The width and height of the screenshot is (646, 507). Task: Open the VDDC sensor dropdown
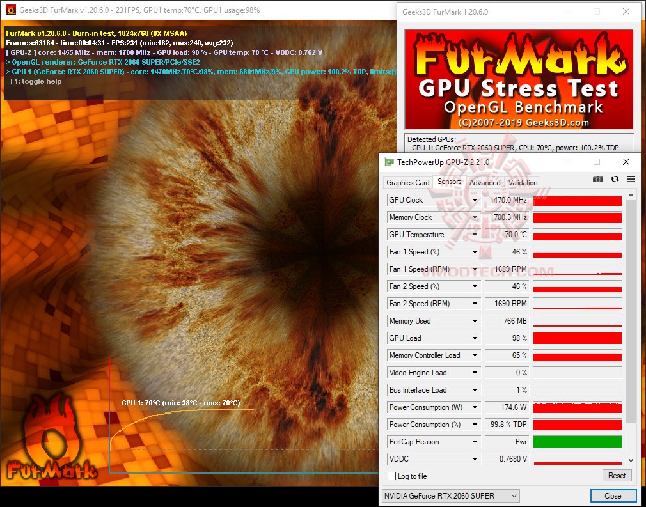tap(475, 459)
